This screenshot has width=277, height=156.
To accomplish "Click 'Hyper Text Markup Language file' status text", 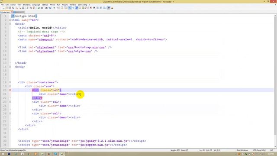I will pos(13,150).
